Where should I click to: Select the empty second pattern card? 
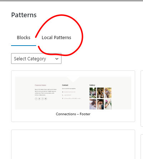point(73,144)
